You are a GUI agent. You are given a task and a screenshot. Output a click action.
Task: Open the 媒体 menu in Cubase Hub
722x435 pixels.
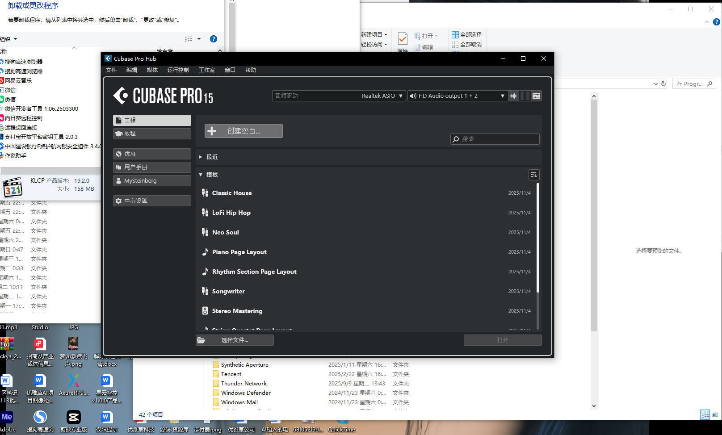(x=152, y=70)
